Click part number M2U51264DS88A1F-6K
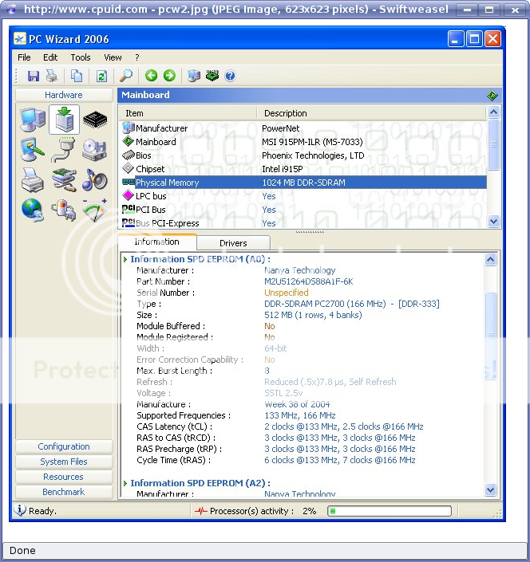The width and height of the screenshot is (530, 562). point(309,281)
